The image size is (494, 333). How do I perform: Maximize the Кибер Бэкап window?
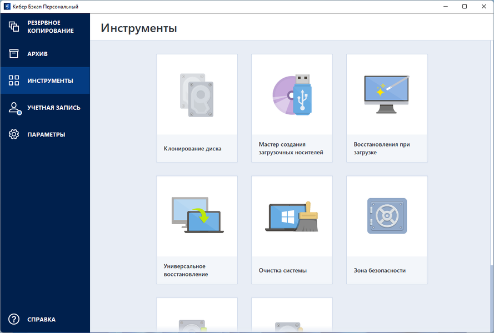click(465, 6)
